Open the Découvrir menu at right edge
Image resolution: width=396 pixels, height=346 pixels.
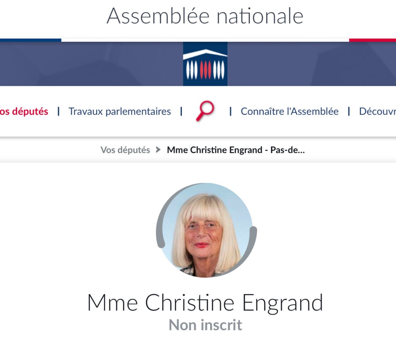pyautogui.click(x=377, y=111)
